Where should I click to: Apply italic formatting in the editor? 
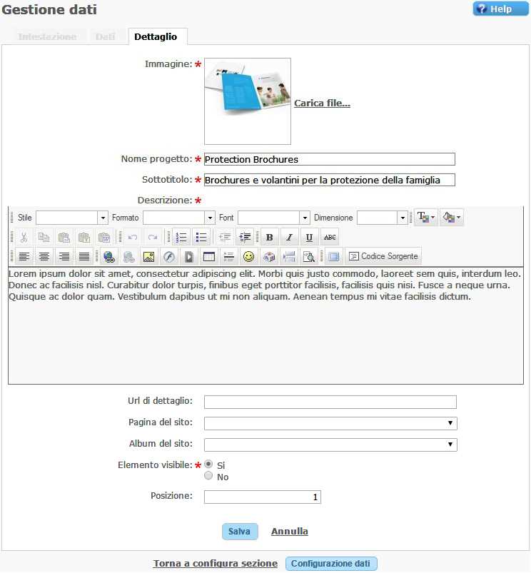coord(289,238)
